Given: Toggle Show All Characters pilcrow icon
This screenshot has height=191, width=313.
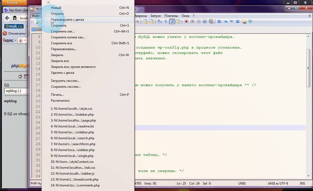Looking at the screenshot, I should [166, 21].
